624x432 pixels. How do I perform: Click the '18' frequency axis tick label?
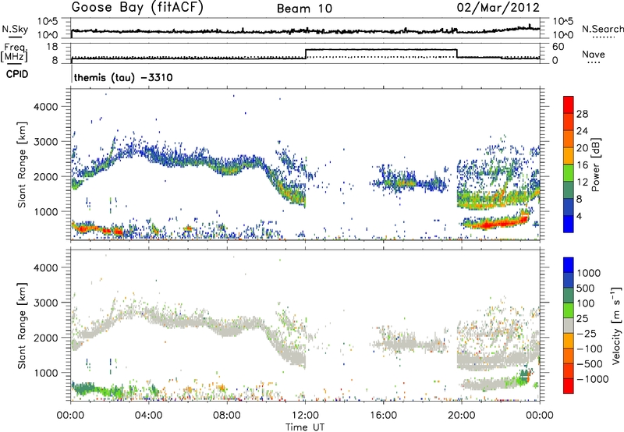pyautogui.click(x=52, y=47)
